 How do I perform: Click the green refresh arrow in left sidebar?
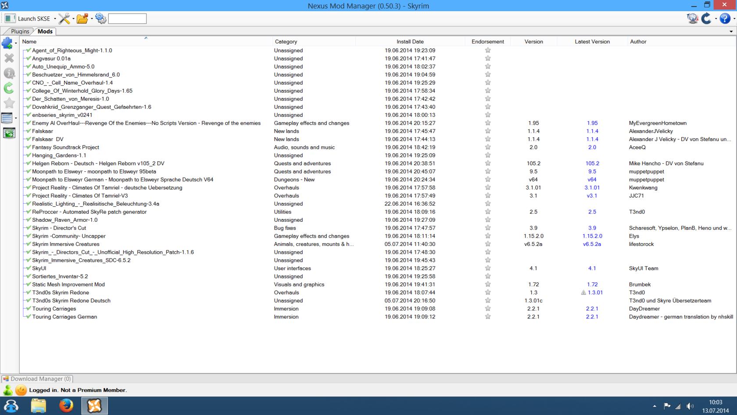point(9,88)
